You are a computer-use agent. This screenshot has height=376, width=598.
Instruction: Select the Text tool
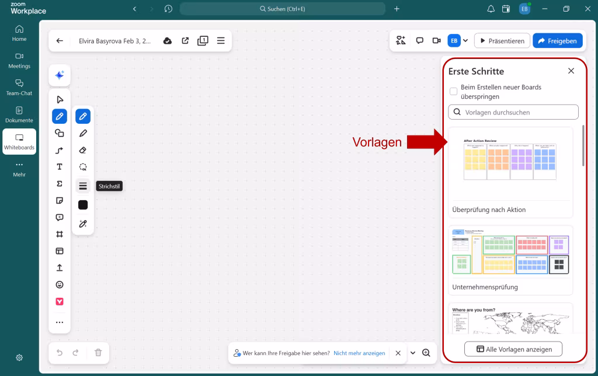tap(59, 167)
